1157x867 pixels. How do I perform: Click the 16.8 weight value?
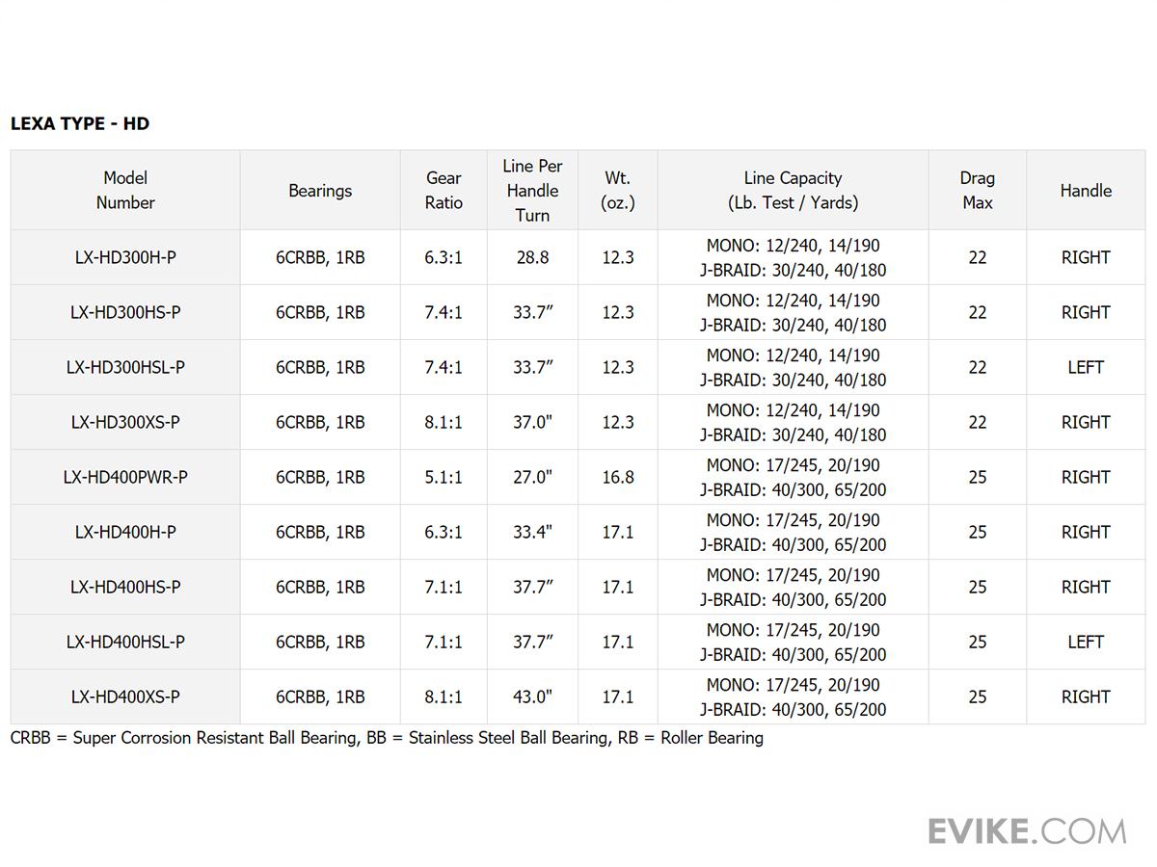617,477
